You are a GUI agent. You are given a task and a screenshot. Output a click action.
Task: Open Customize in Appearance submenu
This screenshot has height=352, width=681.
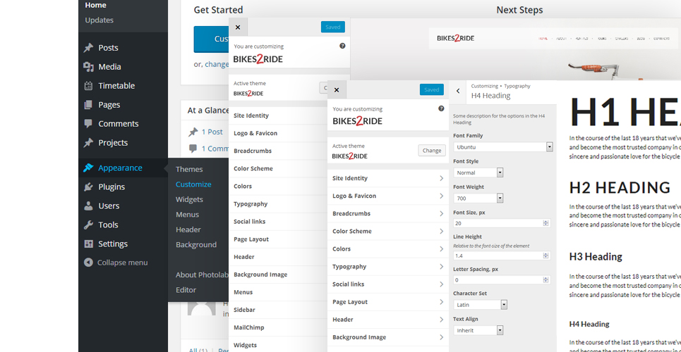coord(193,184)
